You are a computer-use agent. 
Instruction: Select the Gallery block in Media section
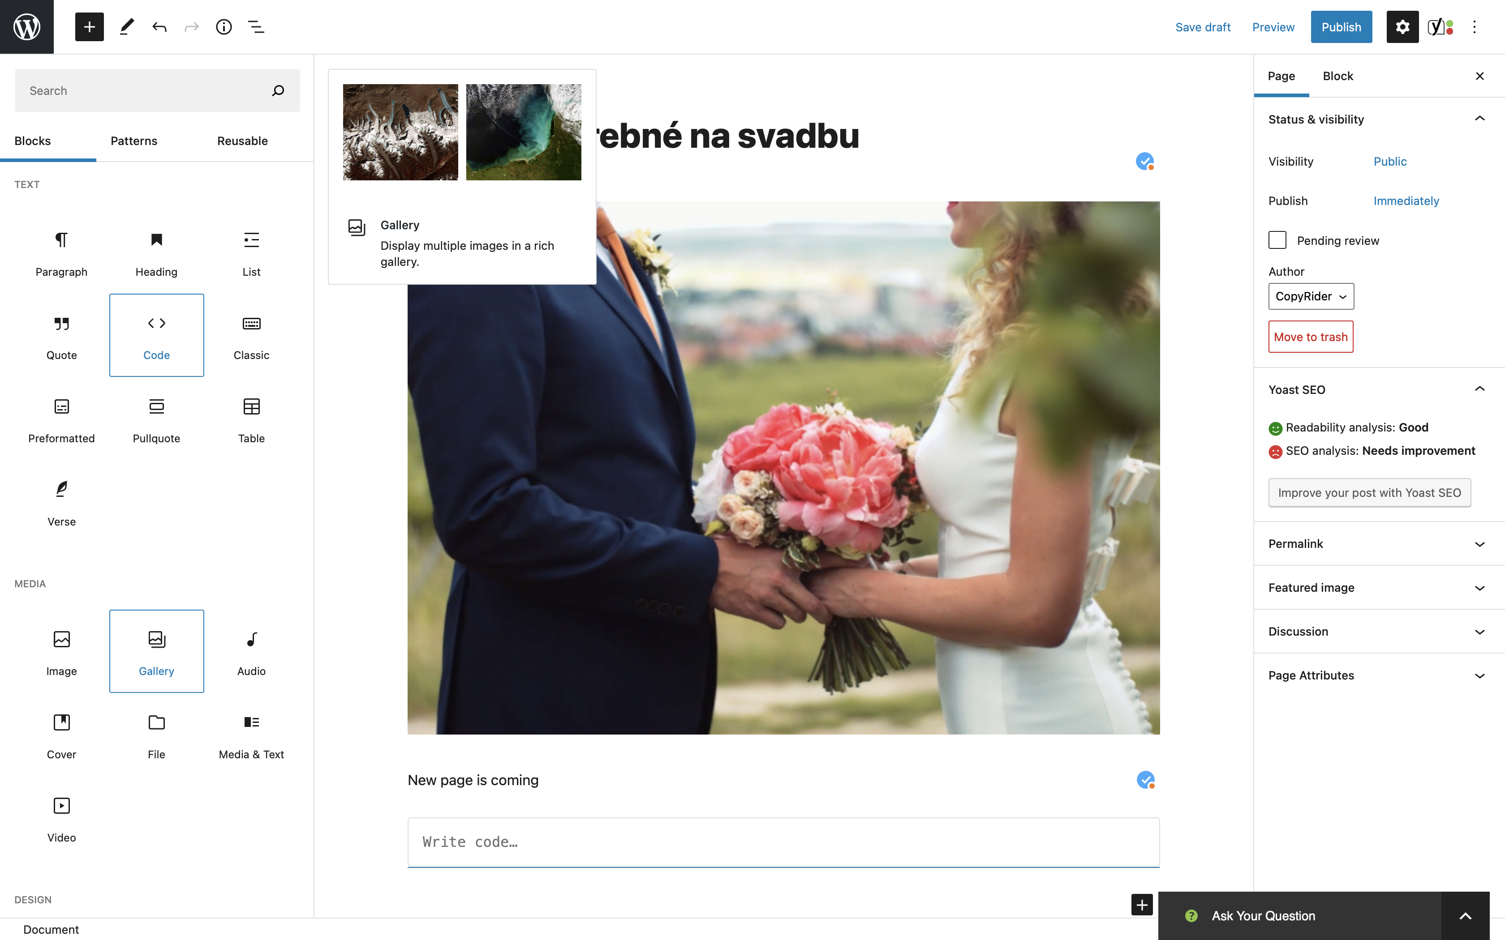coord(156,652)
